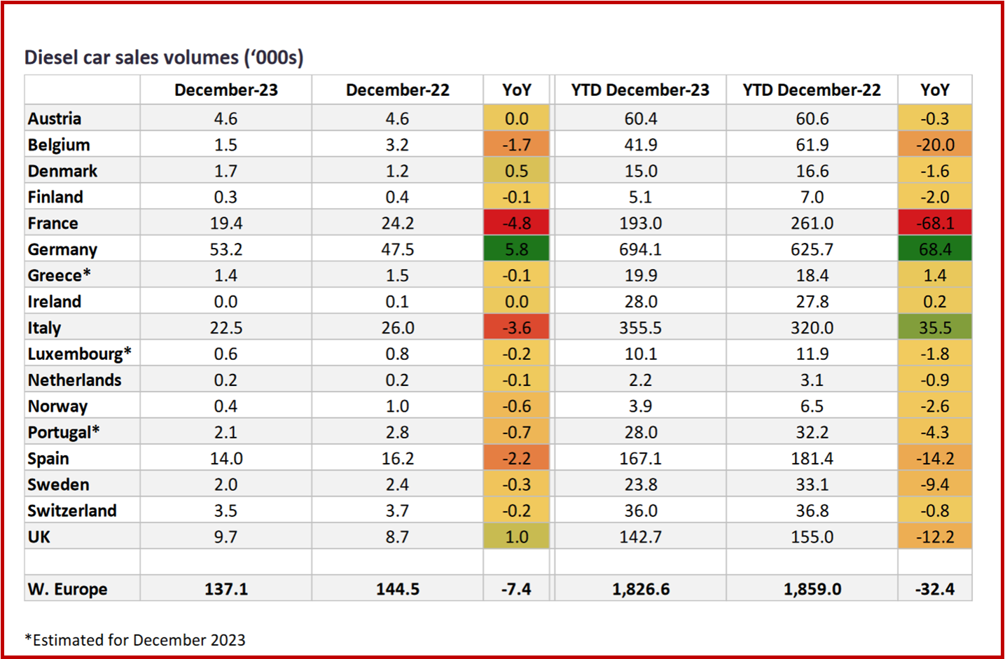Click the green Germany YTD YoY cell '68.4'
Screen dimensions: 1005x659
click(935, 249)
